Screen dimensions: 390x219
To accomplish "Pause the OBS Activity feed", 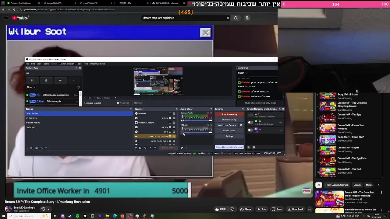I will click(x=32, y=81).
